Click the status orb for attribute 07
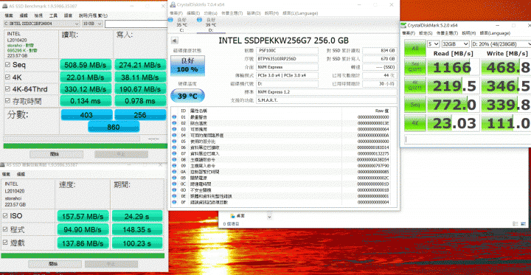This screenshot has height=275, width=531. [174, 153]
